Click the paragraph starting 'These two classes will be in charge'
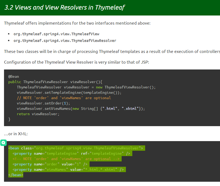 (112, 52)
